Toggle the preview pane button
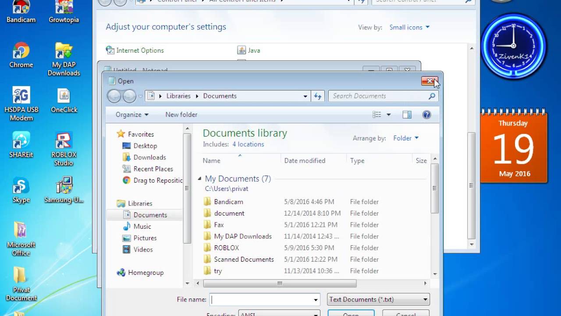The width and height of the screenshot is (561, 316). (407, 115)
